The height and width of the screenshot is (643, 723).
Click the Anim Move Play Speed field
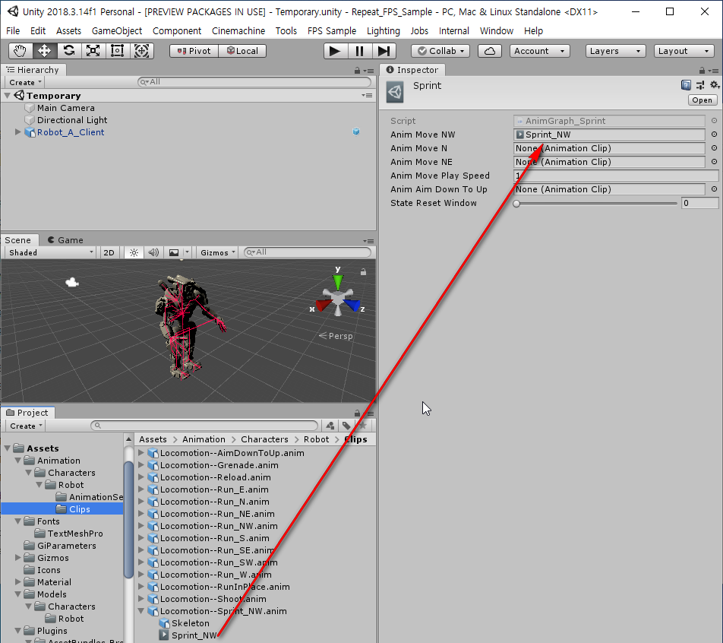pos(616,176)
